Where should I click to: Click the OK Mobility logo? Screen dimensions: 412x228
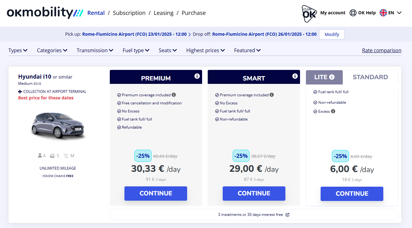(x=45, y=13)
